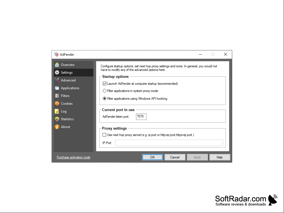The height and width of the screenshot is (213, 284).
Task: Open the Applications page
Action: click(73, 88)
